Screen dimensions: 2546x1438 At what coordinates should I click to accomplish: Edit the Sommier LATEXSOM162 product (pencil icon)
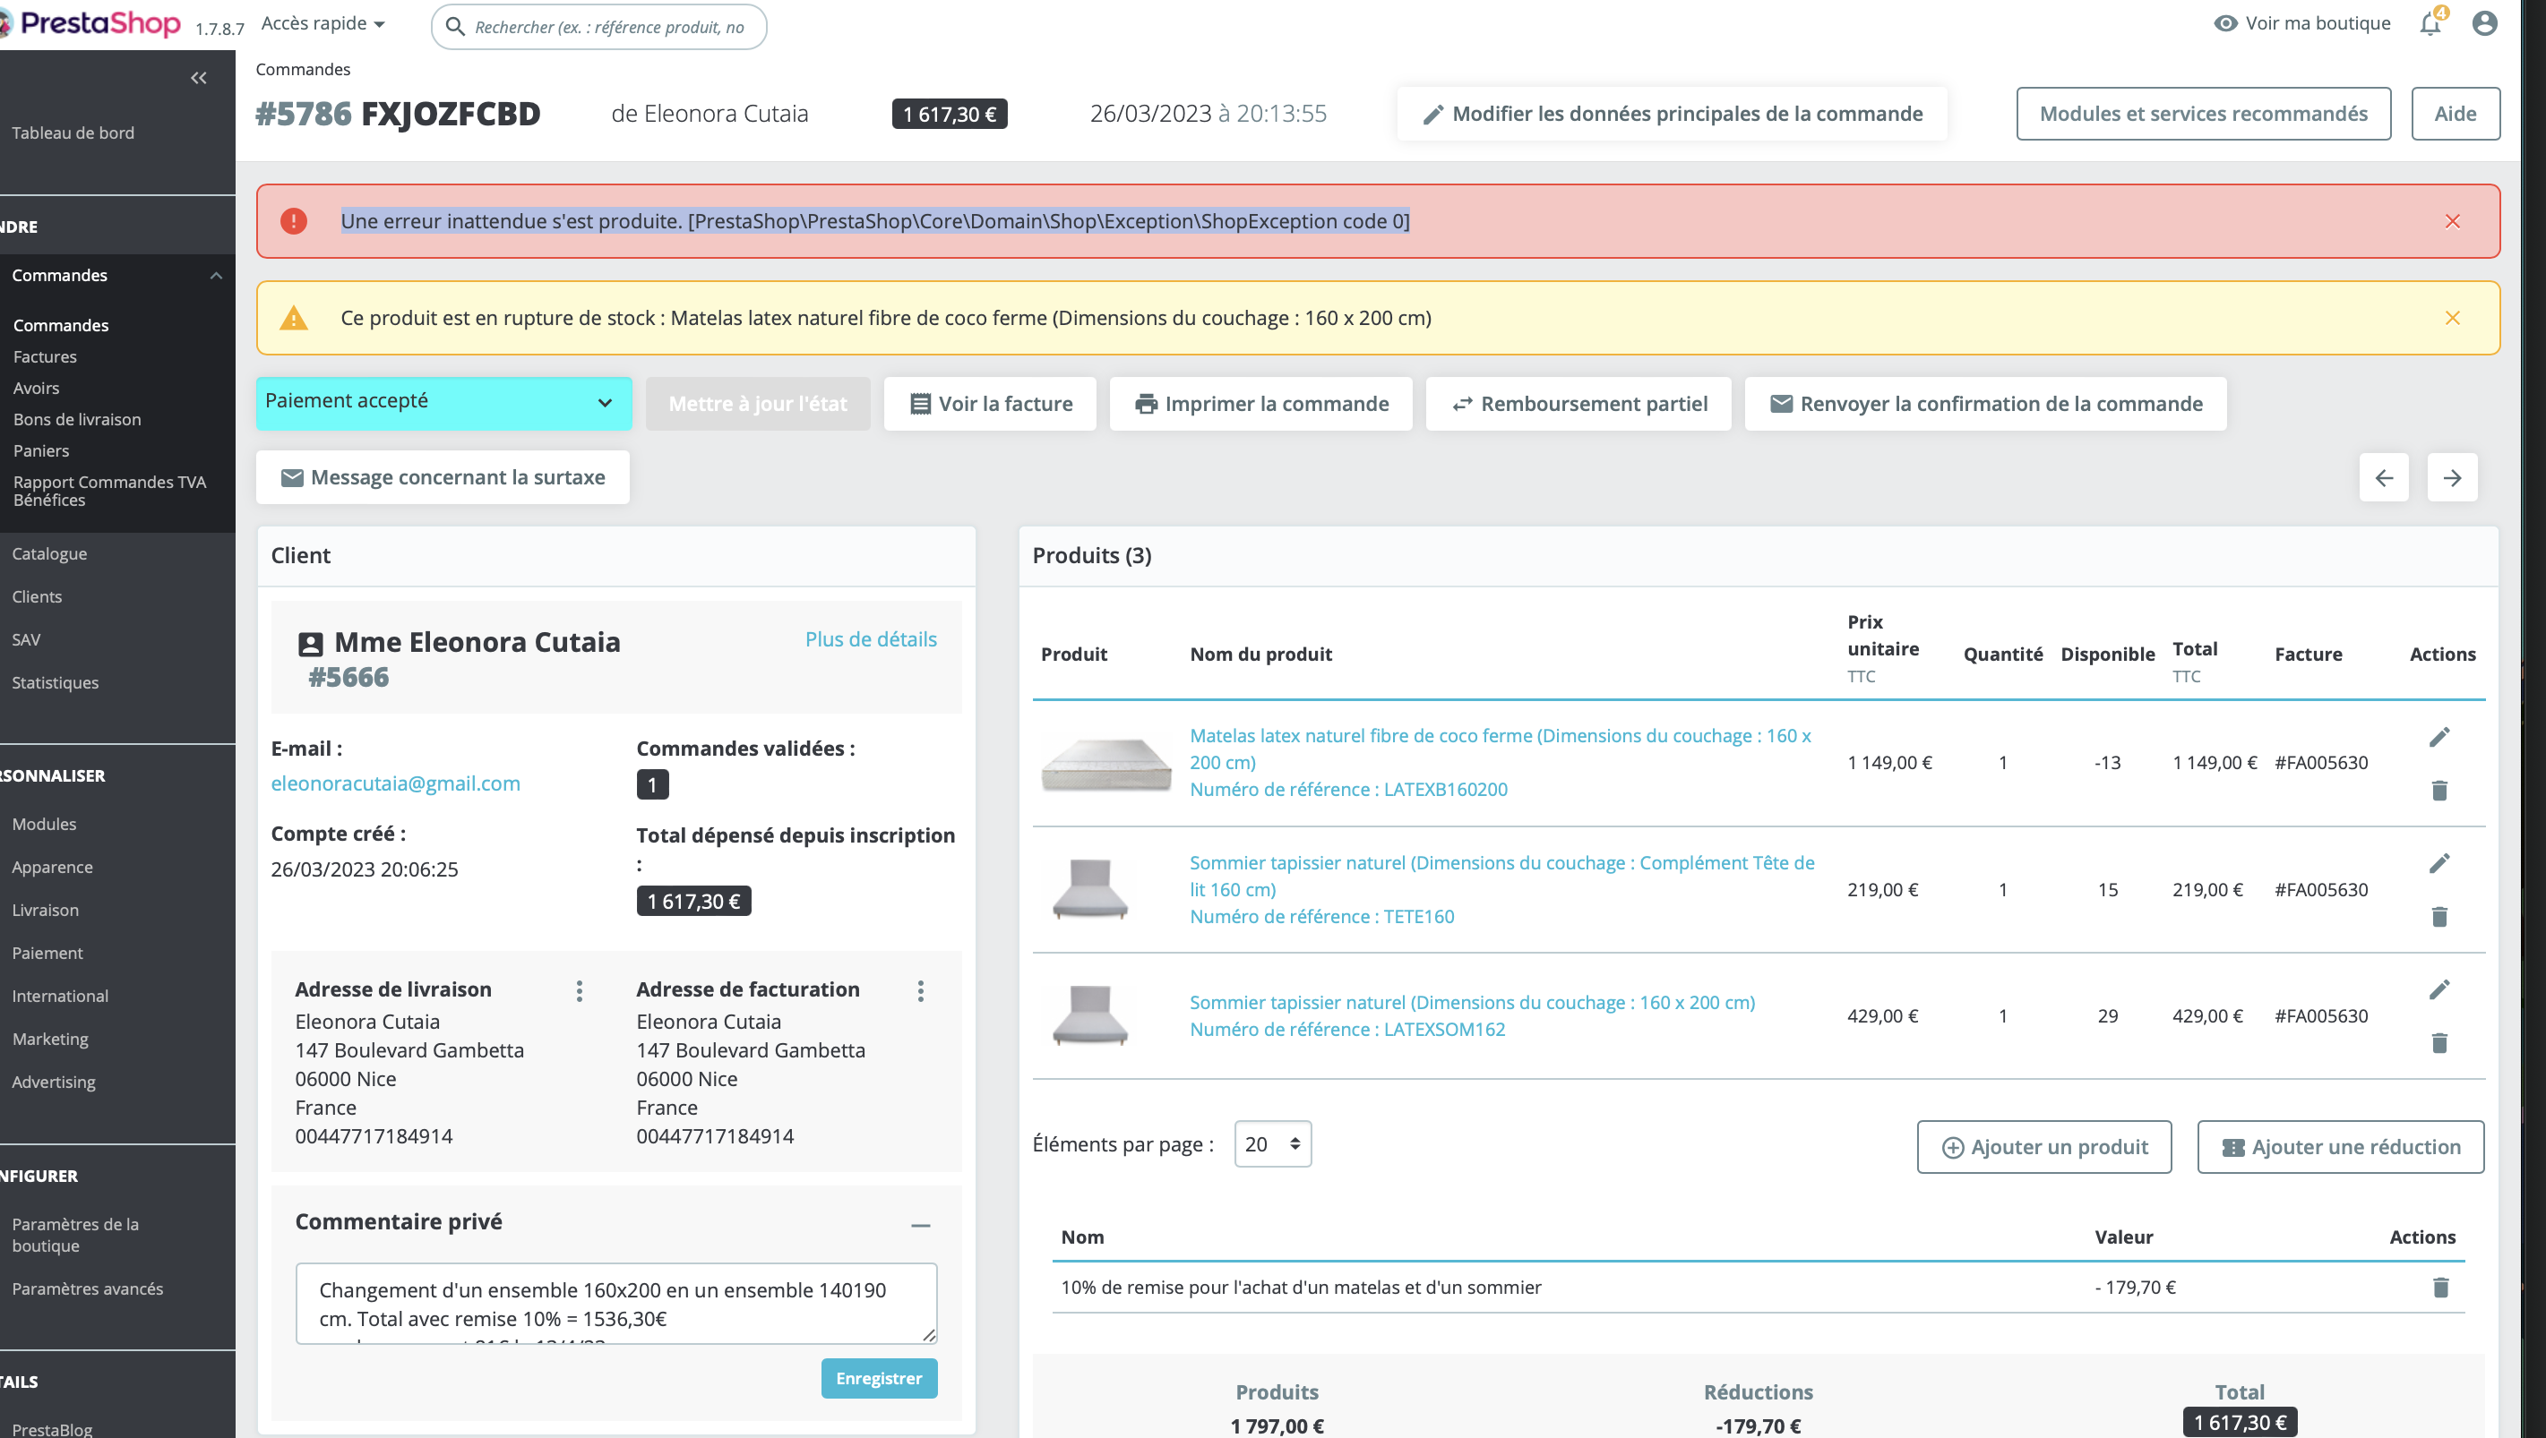click(2440, 989)
